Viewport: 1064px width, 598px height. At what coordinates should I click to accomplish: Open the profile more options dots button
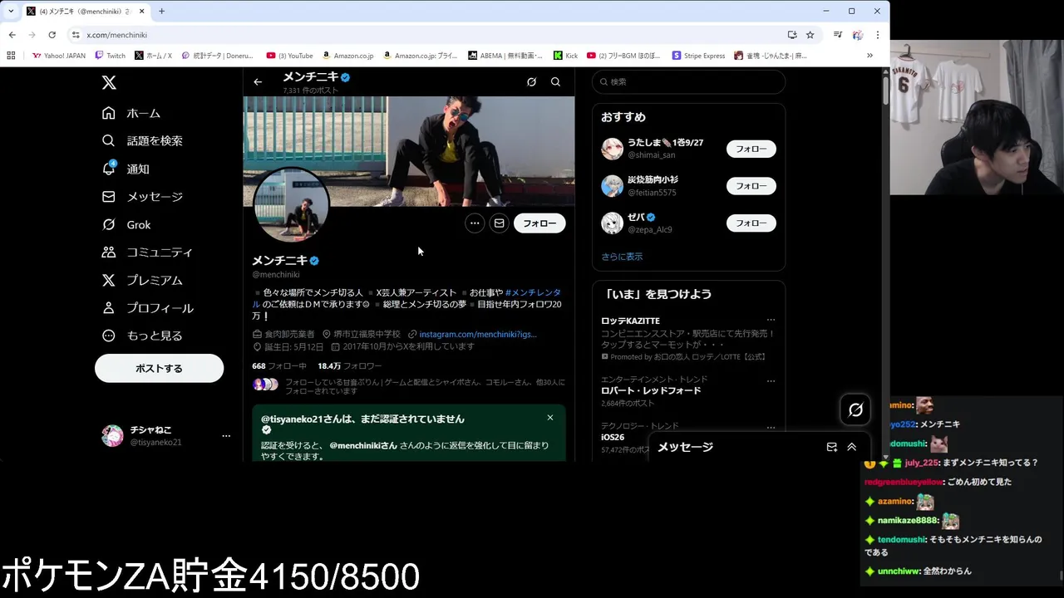pyautogui.click(x=475, y=223)
